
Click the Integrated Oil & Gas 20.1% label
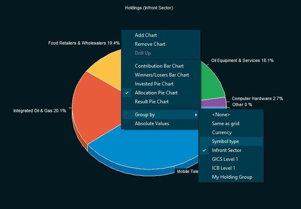[x=40, y=111]
